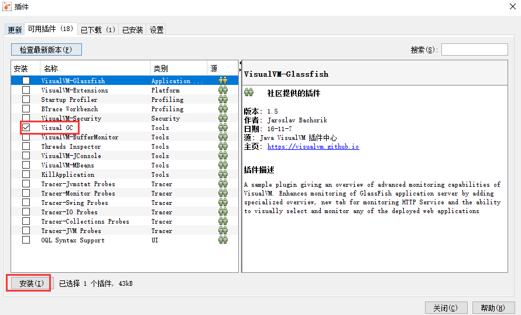
Task: Click the source icon for VisualVM-Extensions row
Action: (223, 90)
